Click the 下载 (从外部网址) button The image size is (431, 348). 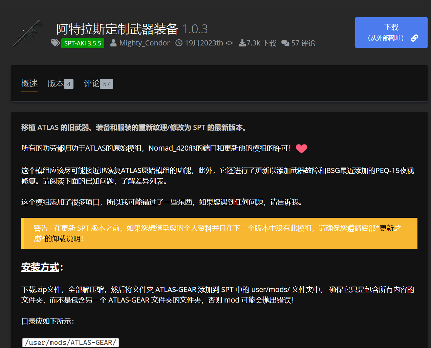click(x=391, y=32)
